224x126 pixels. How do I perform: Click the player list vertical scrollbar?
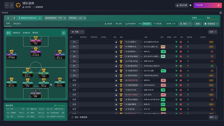217,83
